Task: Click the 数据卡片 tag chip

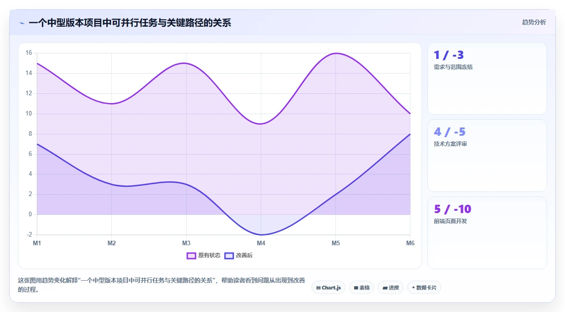Action: coord(424,288)
